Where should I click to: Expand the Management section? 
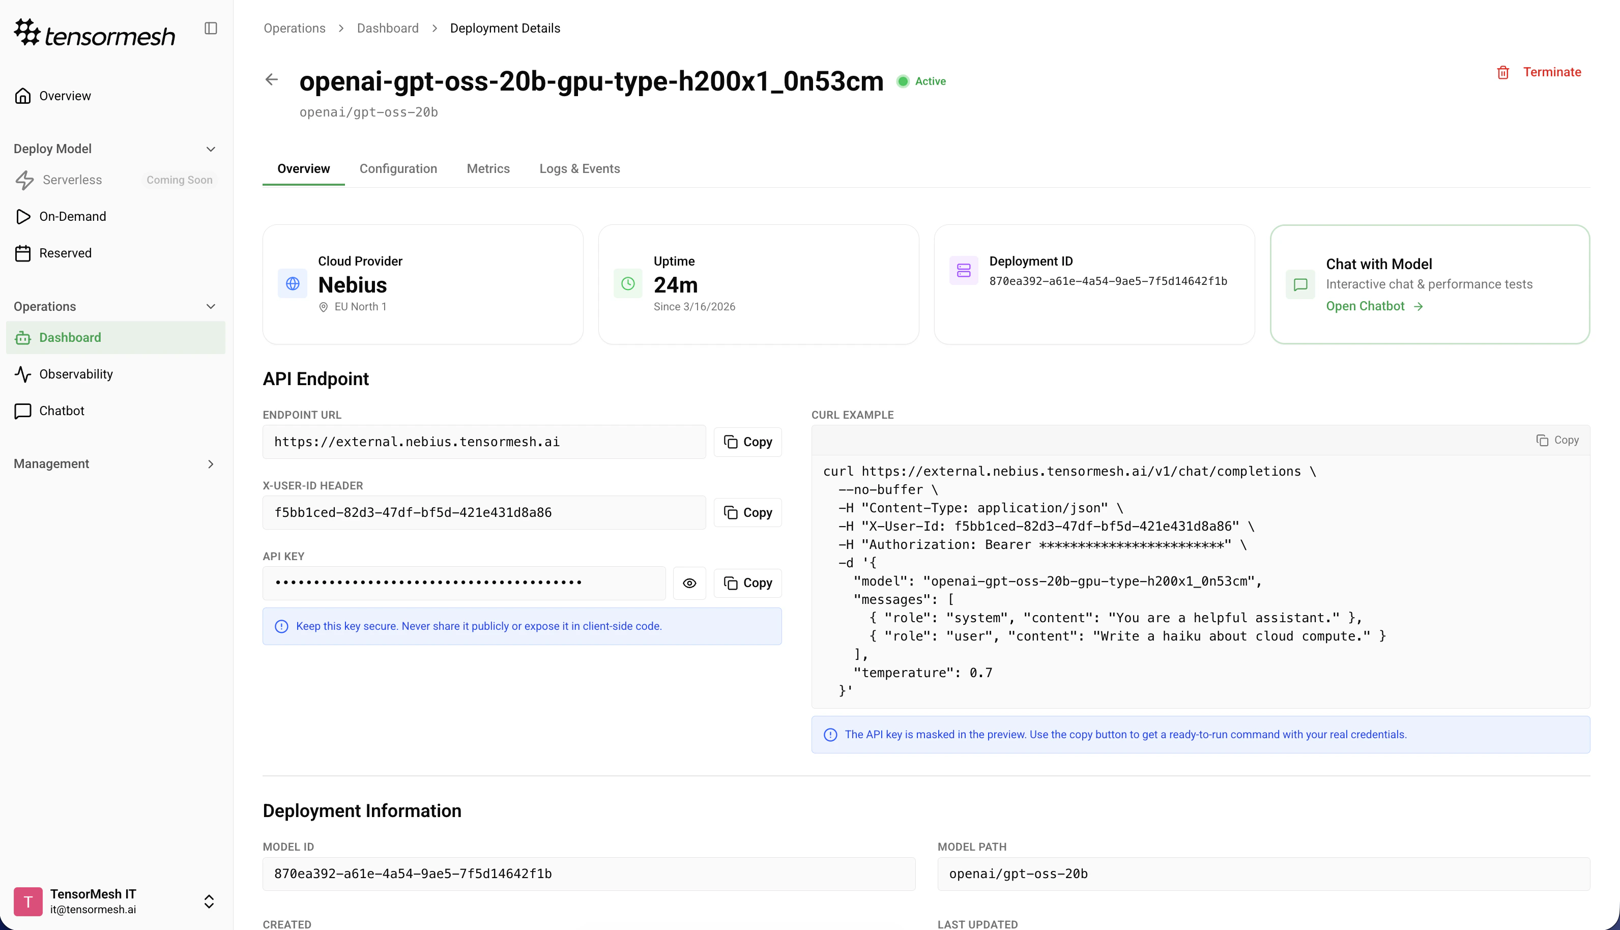211,463
